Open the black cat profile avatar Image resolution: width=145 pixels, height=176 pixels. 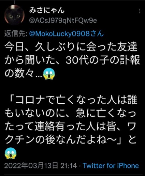[x=14, y=15]
